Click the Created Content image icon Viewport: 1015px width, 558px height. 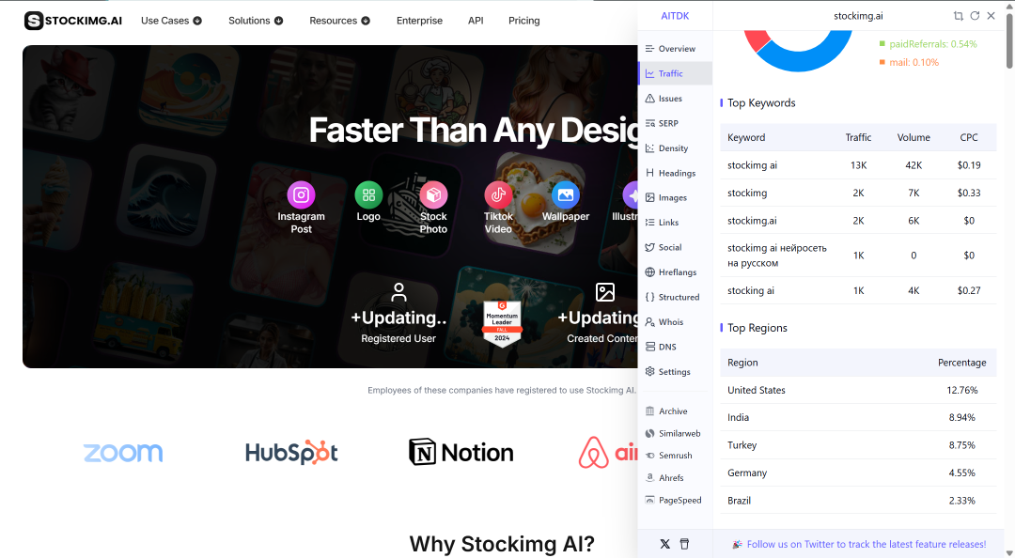(604, 292)
